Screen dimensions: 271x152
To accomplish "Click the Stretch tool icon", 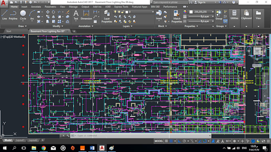I will (48, 21).
